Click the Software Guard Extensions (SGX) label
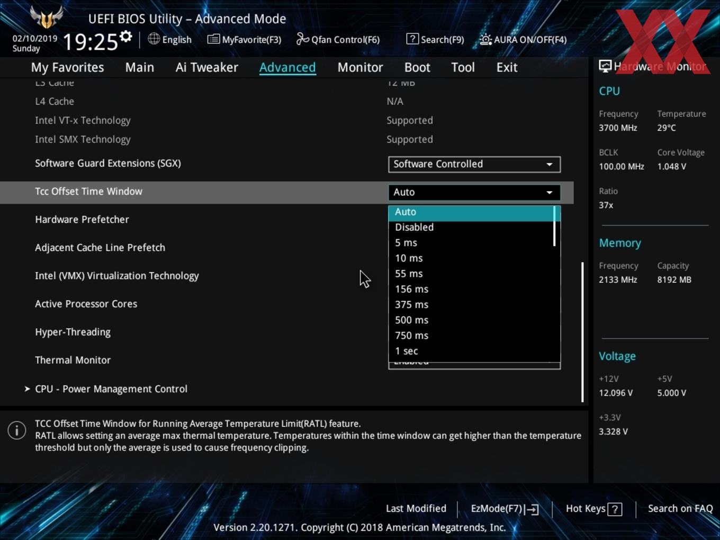Screen dimensions: 720x540 click(108, 164)
